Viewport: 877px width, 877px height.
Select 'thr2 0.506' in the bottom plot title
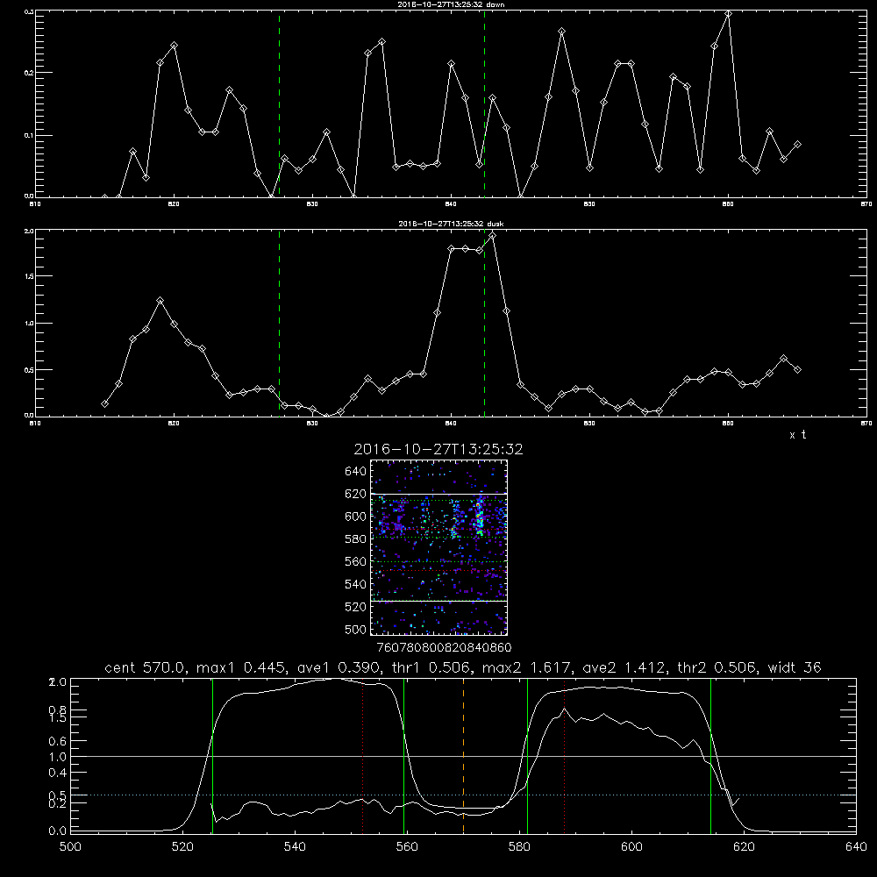717,667
